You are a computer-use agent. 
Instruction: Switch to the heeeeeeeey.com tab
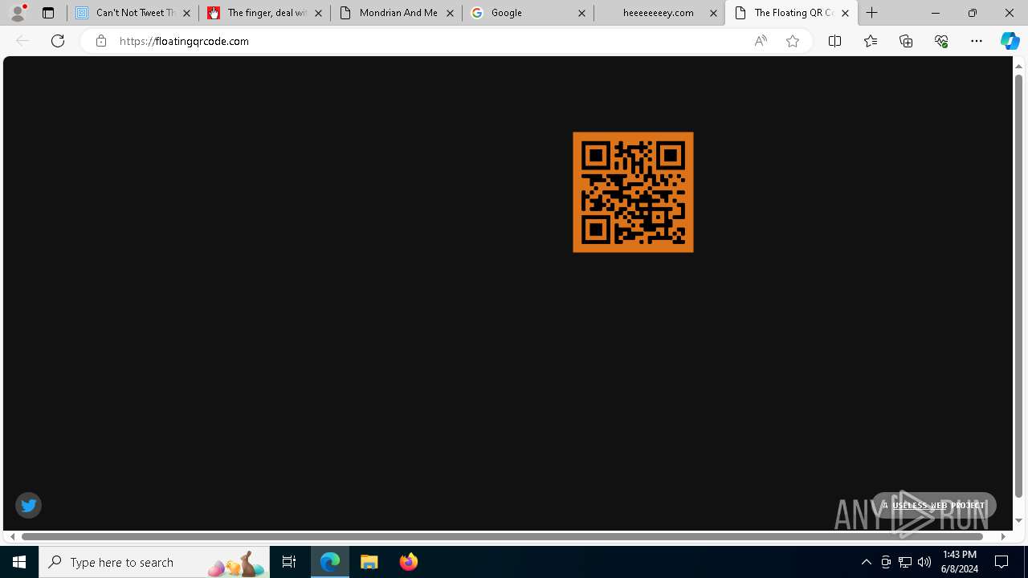[659, 13]
